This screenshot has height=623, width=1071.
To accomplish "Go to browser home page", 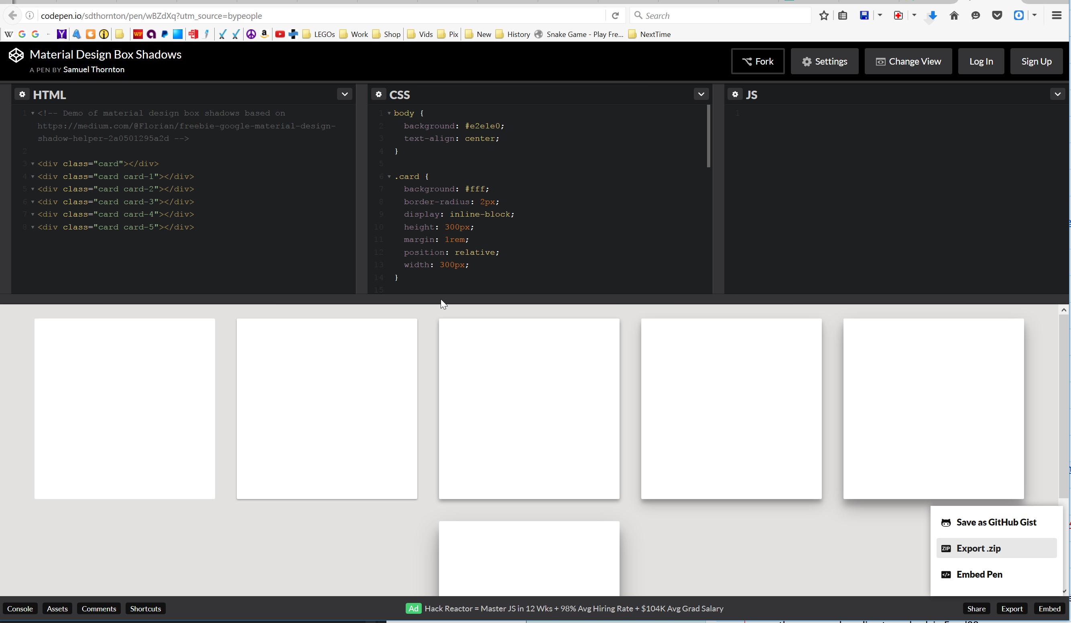I will pyautogui.click(x=954, y=15).
